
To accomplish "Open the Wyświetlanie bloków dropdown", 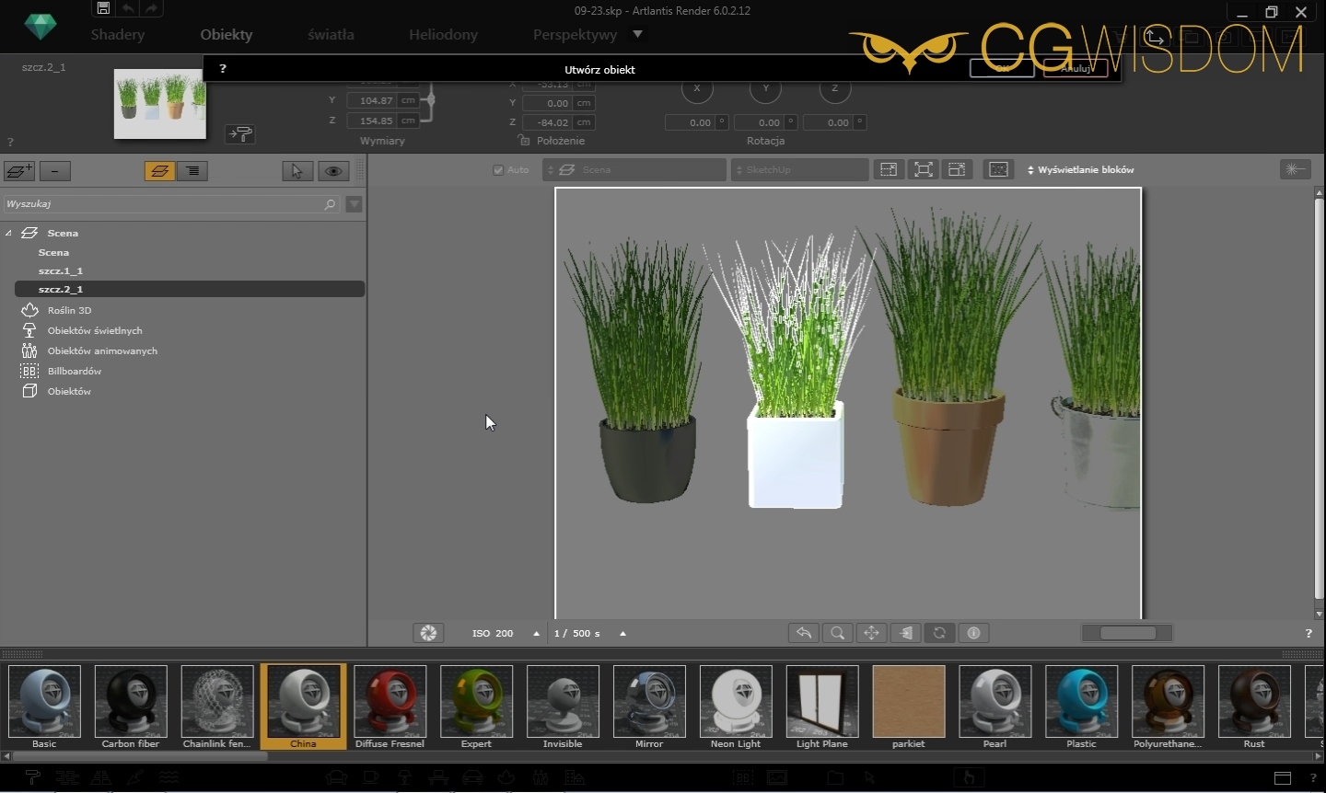I will pos(1081,170).
